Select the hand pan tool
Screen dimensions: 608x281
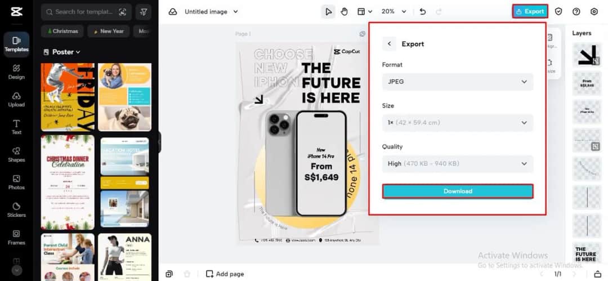click(x=344, y=11)
